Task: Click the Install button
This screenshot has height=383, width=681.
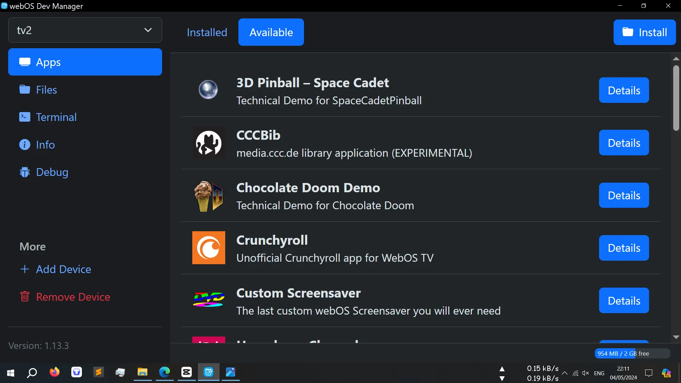Action: pos(644,32)
